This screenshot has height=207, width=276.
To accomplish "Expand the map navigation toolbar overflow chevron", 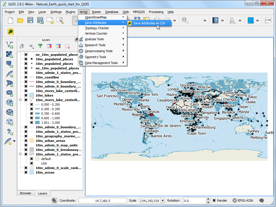I will pyautogui.click(x=175, y=20).
